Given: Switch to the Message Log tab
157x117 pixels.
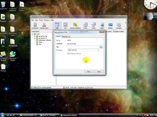Looking at the screenshot, I should coord(66,37).
